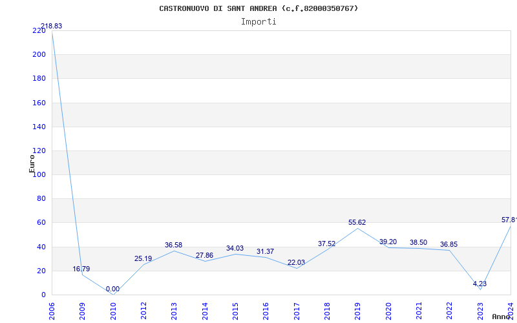
Task: Select the 22.03 data label
Action: pos(296,262)
